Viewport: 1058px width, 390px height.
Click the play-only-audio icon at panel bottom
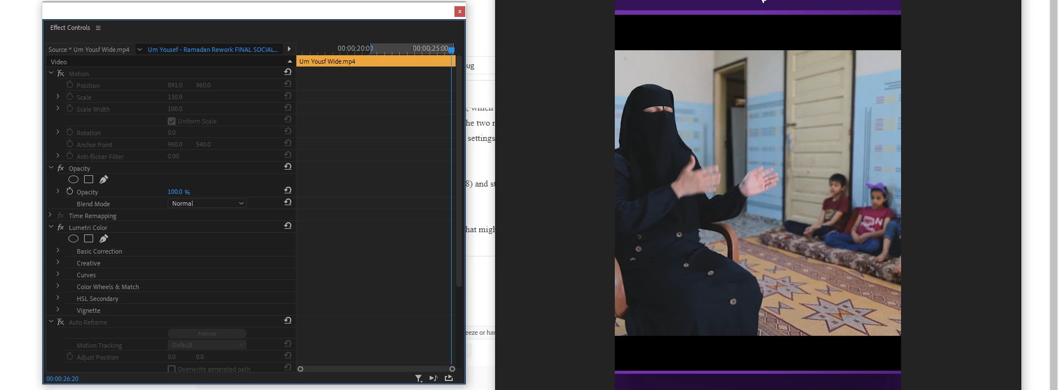(433, 378)
